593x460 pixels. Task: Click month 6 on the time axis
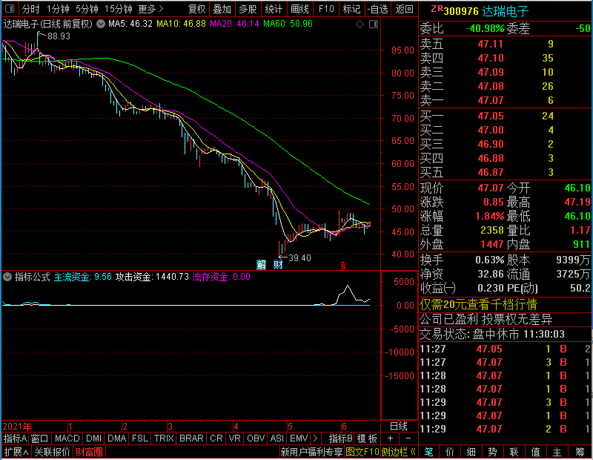[x=344, y=427]
